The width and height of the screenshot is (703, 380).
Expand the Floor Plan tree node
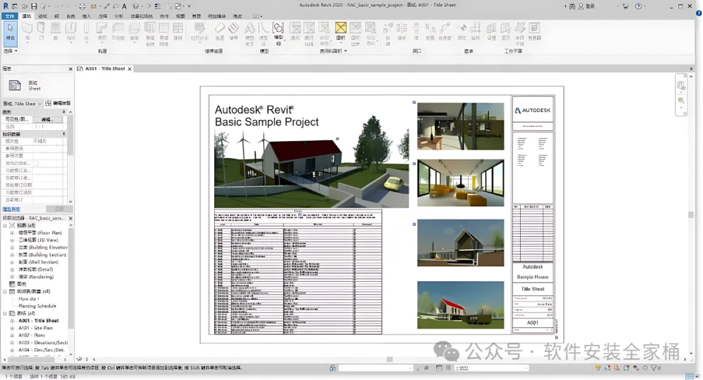point(12,233)
